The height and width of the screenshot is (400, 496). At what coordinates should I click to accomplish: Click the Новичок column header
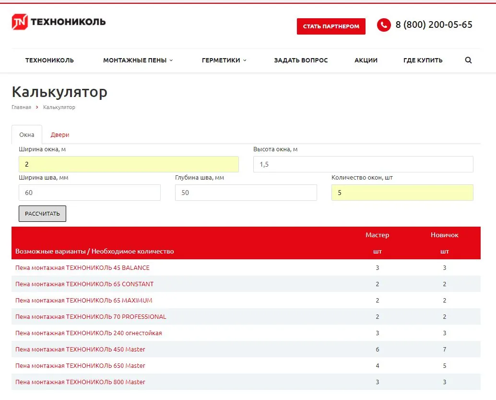[x=445, y=235]
